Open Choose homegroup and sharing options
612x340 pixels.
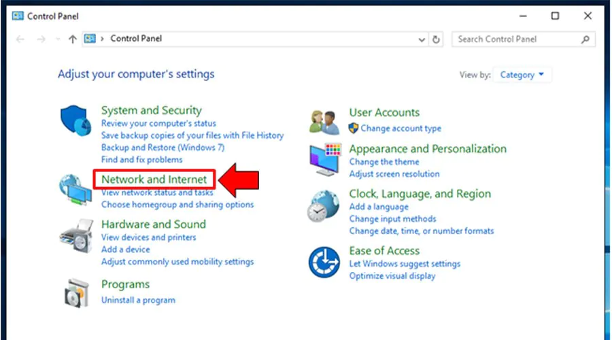(177, 205)
